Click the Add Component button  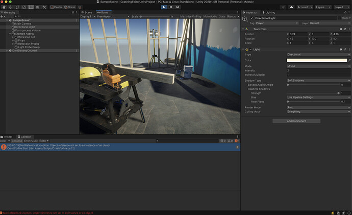click(296, 121)
